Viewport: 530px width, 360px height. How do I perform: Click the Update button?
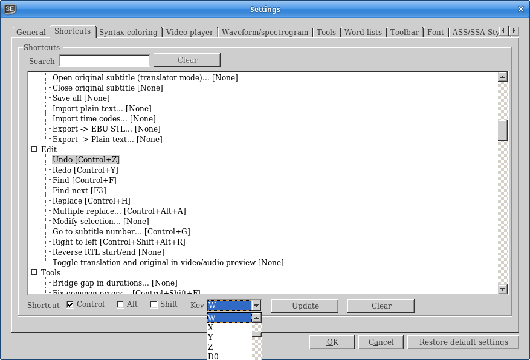[305, 306]
